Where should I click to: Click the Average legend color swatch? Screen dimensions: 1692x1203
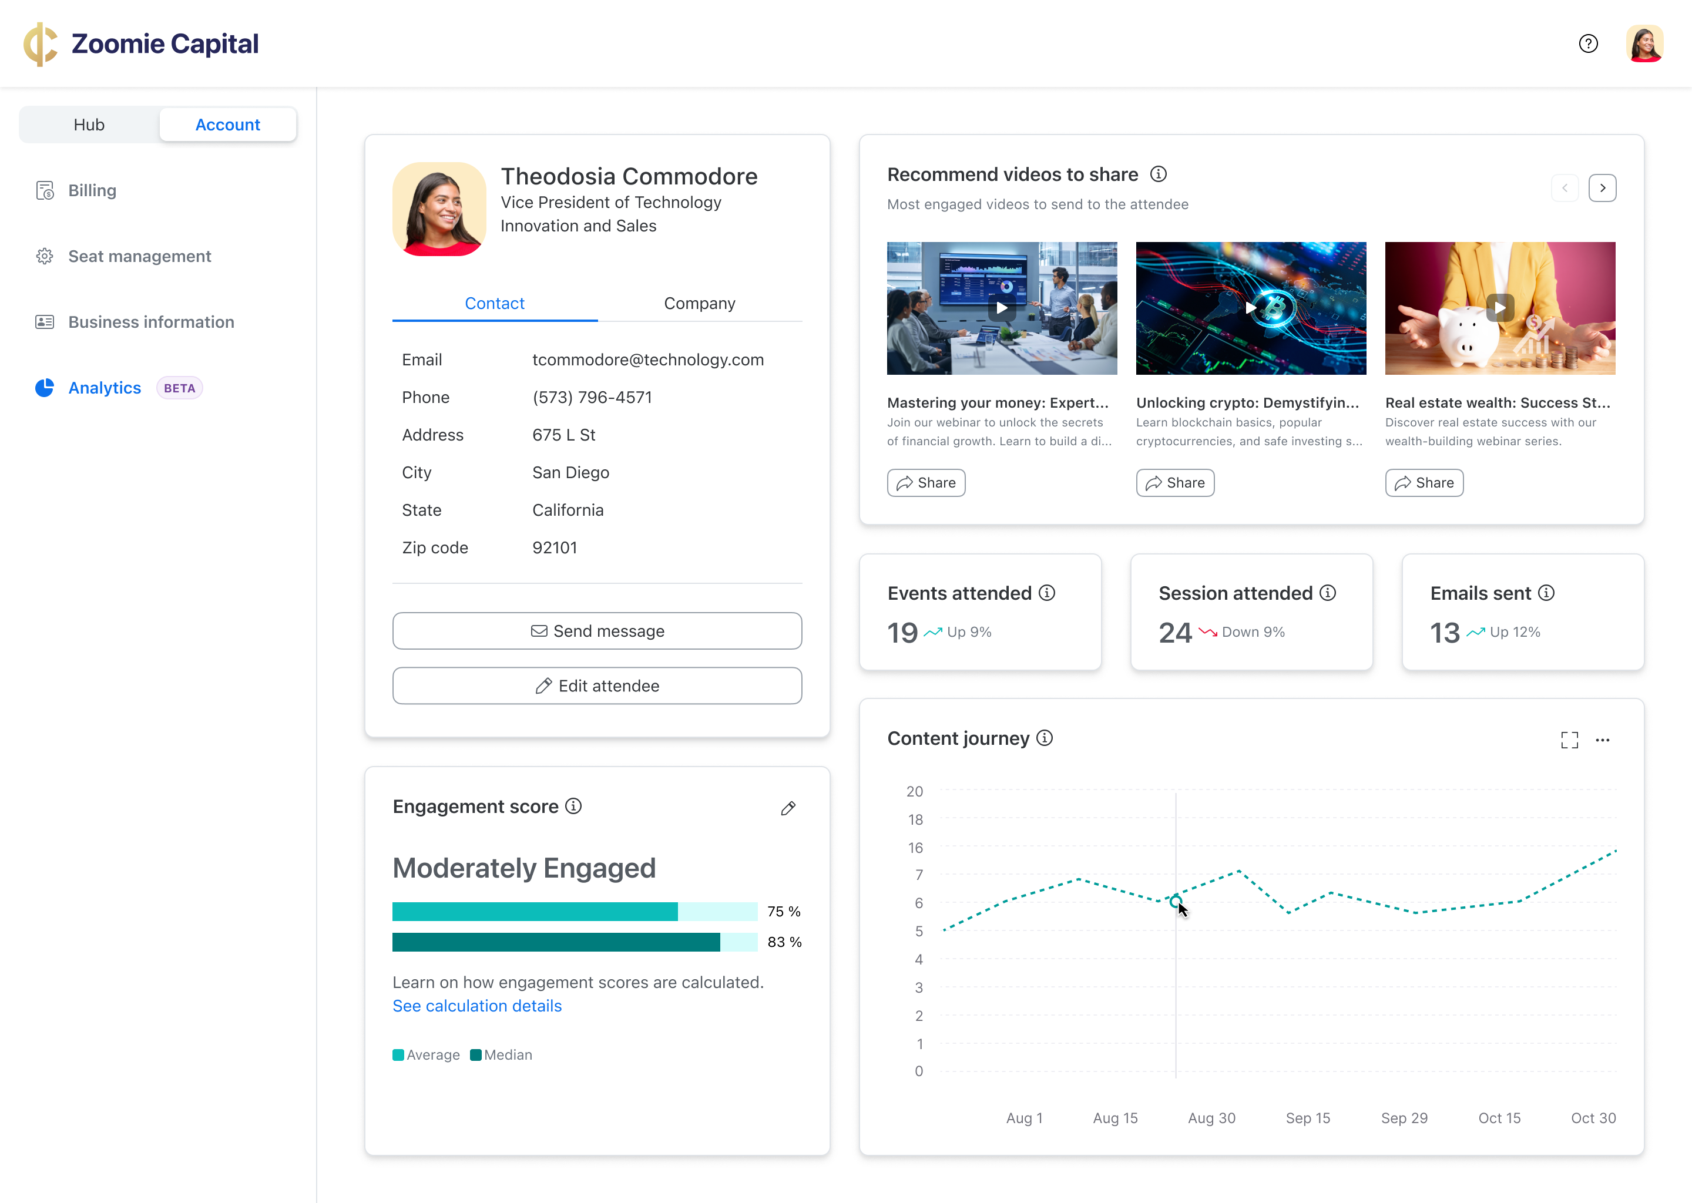[x=398, y=1055]
